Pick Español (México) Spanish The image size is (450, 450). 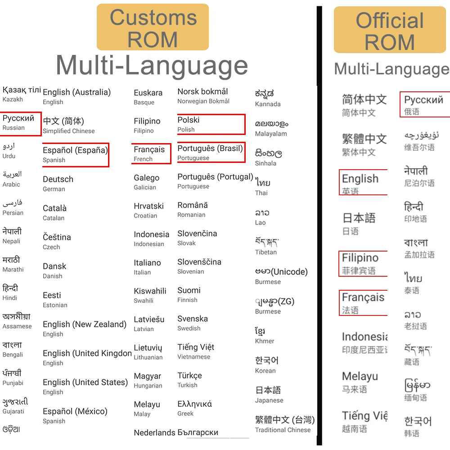click(75, 415)
